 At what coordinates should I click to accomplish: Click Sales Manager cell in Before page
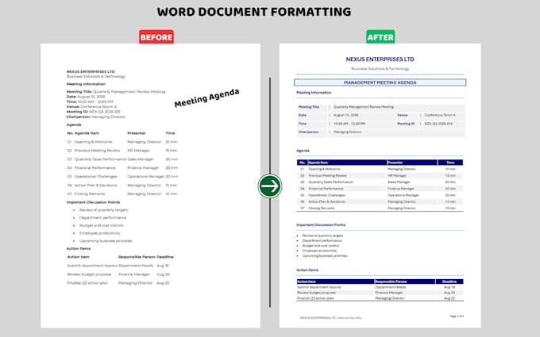point(141,159)
